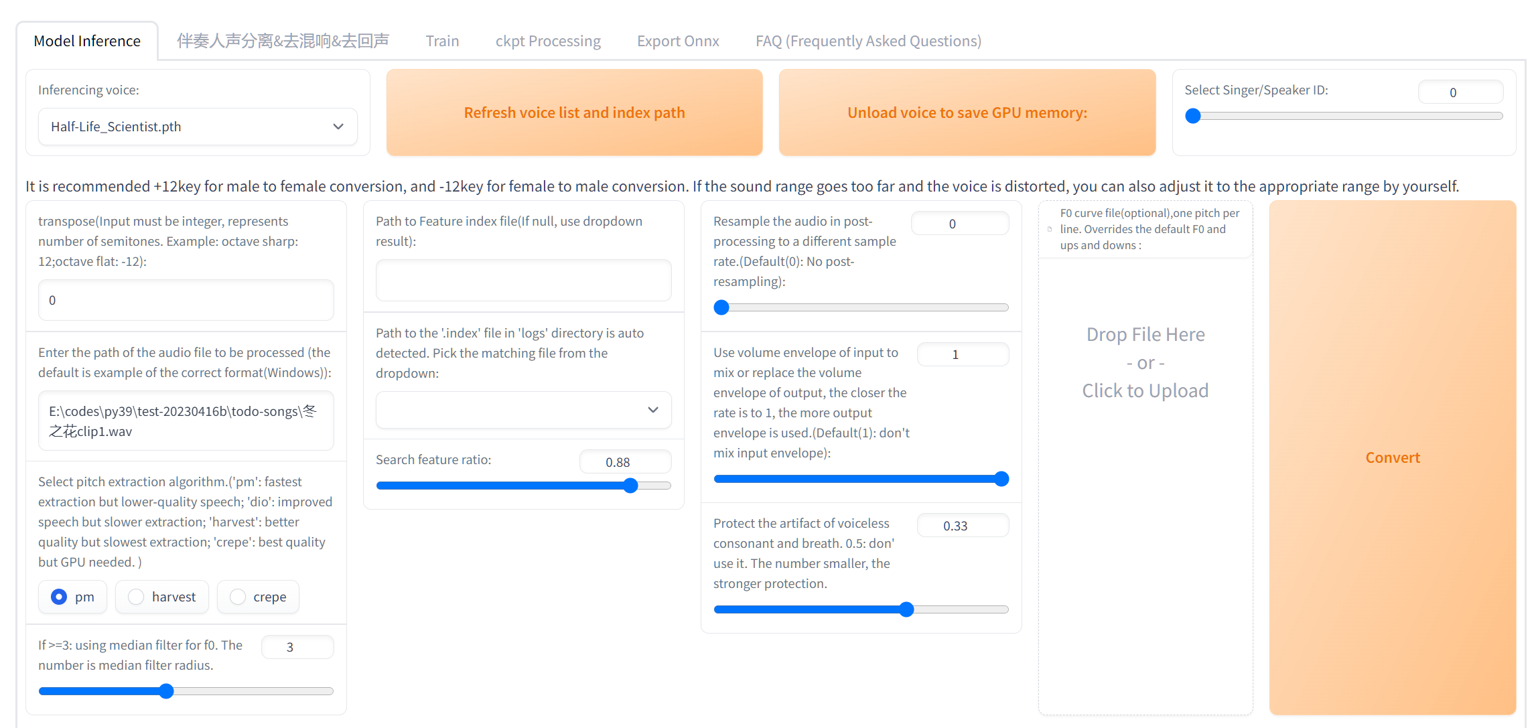The width and height of the screenshot is (1532, 728).
Task: Click Refresh voice list and index path
Action: (x=574, y=113)
